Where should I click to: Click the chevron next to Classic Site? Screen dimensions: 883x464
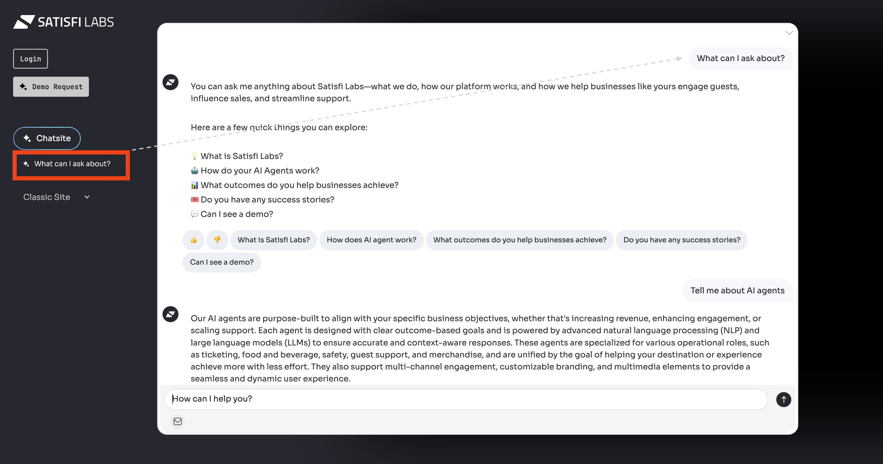pos(87,197)
